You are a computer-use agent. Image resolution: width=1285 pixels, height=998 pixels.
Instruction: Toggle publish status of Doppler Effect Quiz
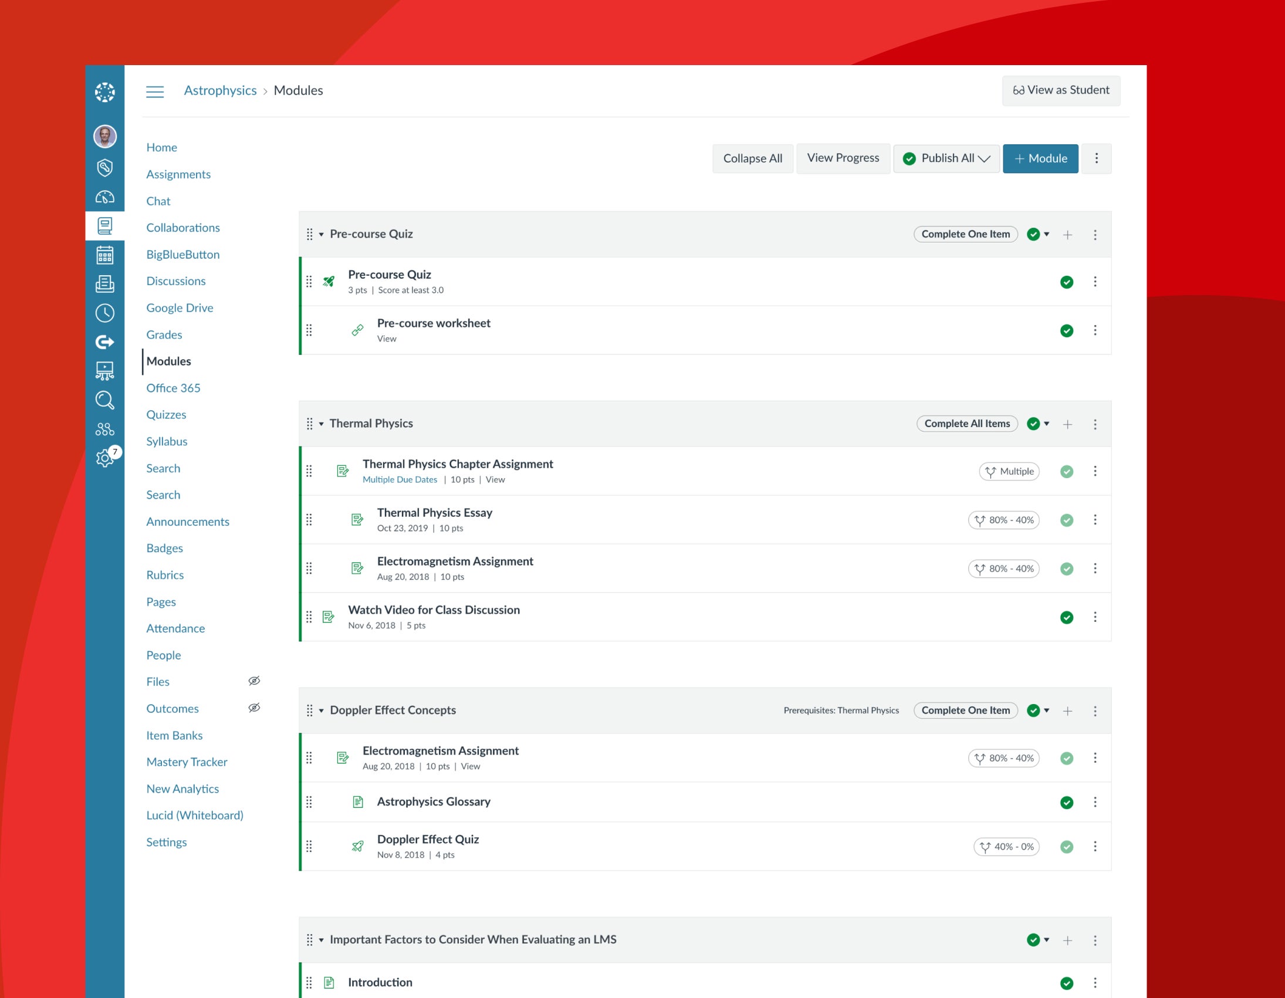point(1066,847)
